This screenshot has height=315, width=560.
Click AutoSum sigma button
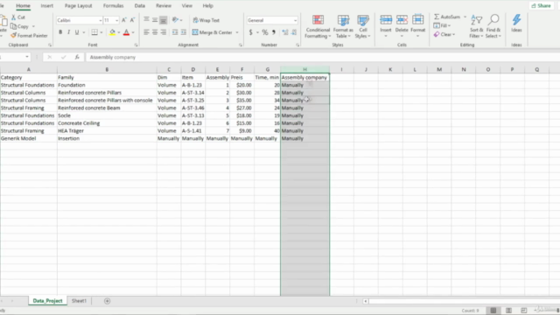[446, 17]
